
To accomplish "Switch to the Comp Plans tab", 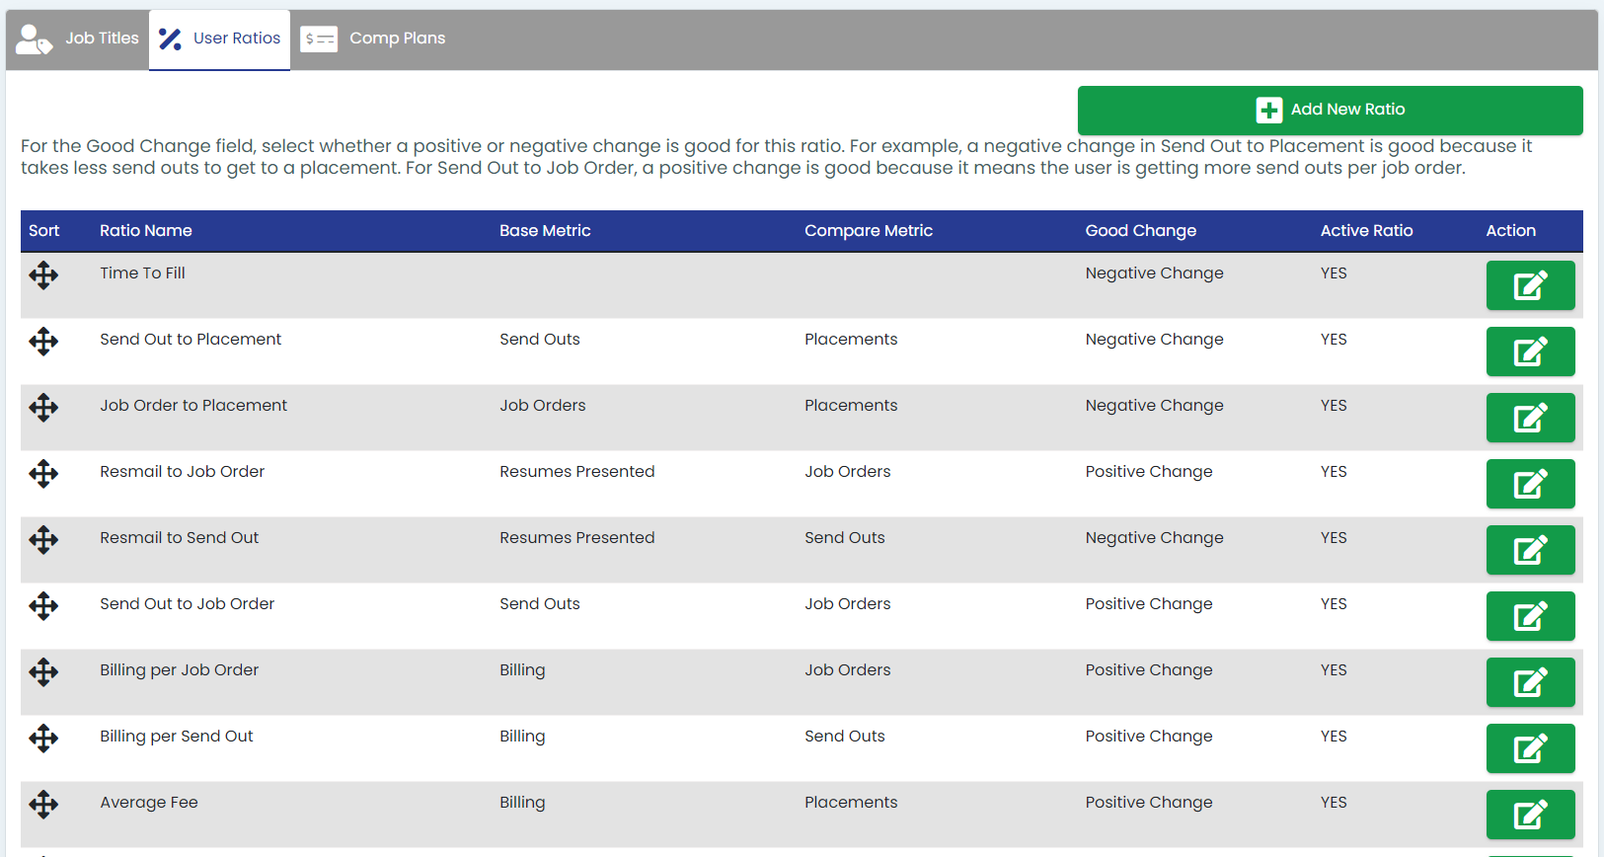I will 373,39.
